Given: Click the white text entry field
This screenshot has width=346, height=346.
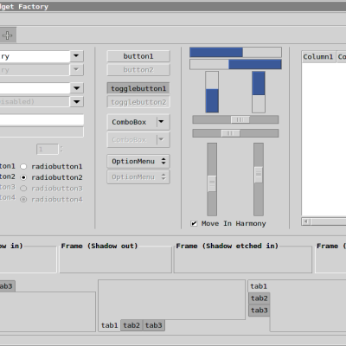Looking at the screenshot, I should point(42,120).
